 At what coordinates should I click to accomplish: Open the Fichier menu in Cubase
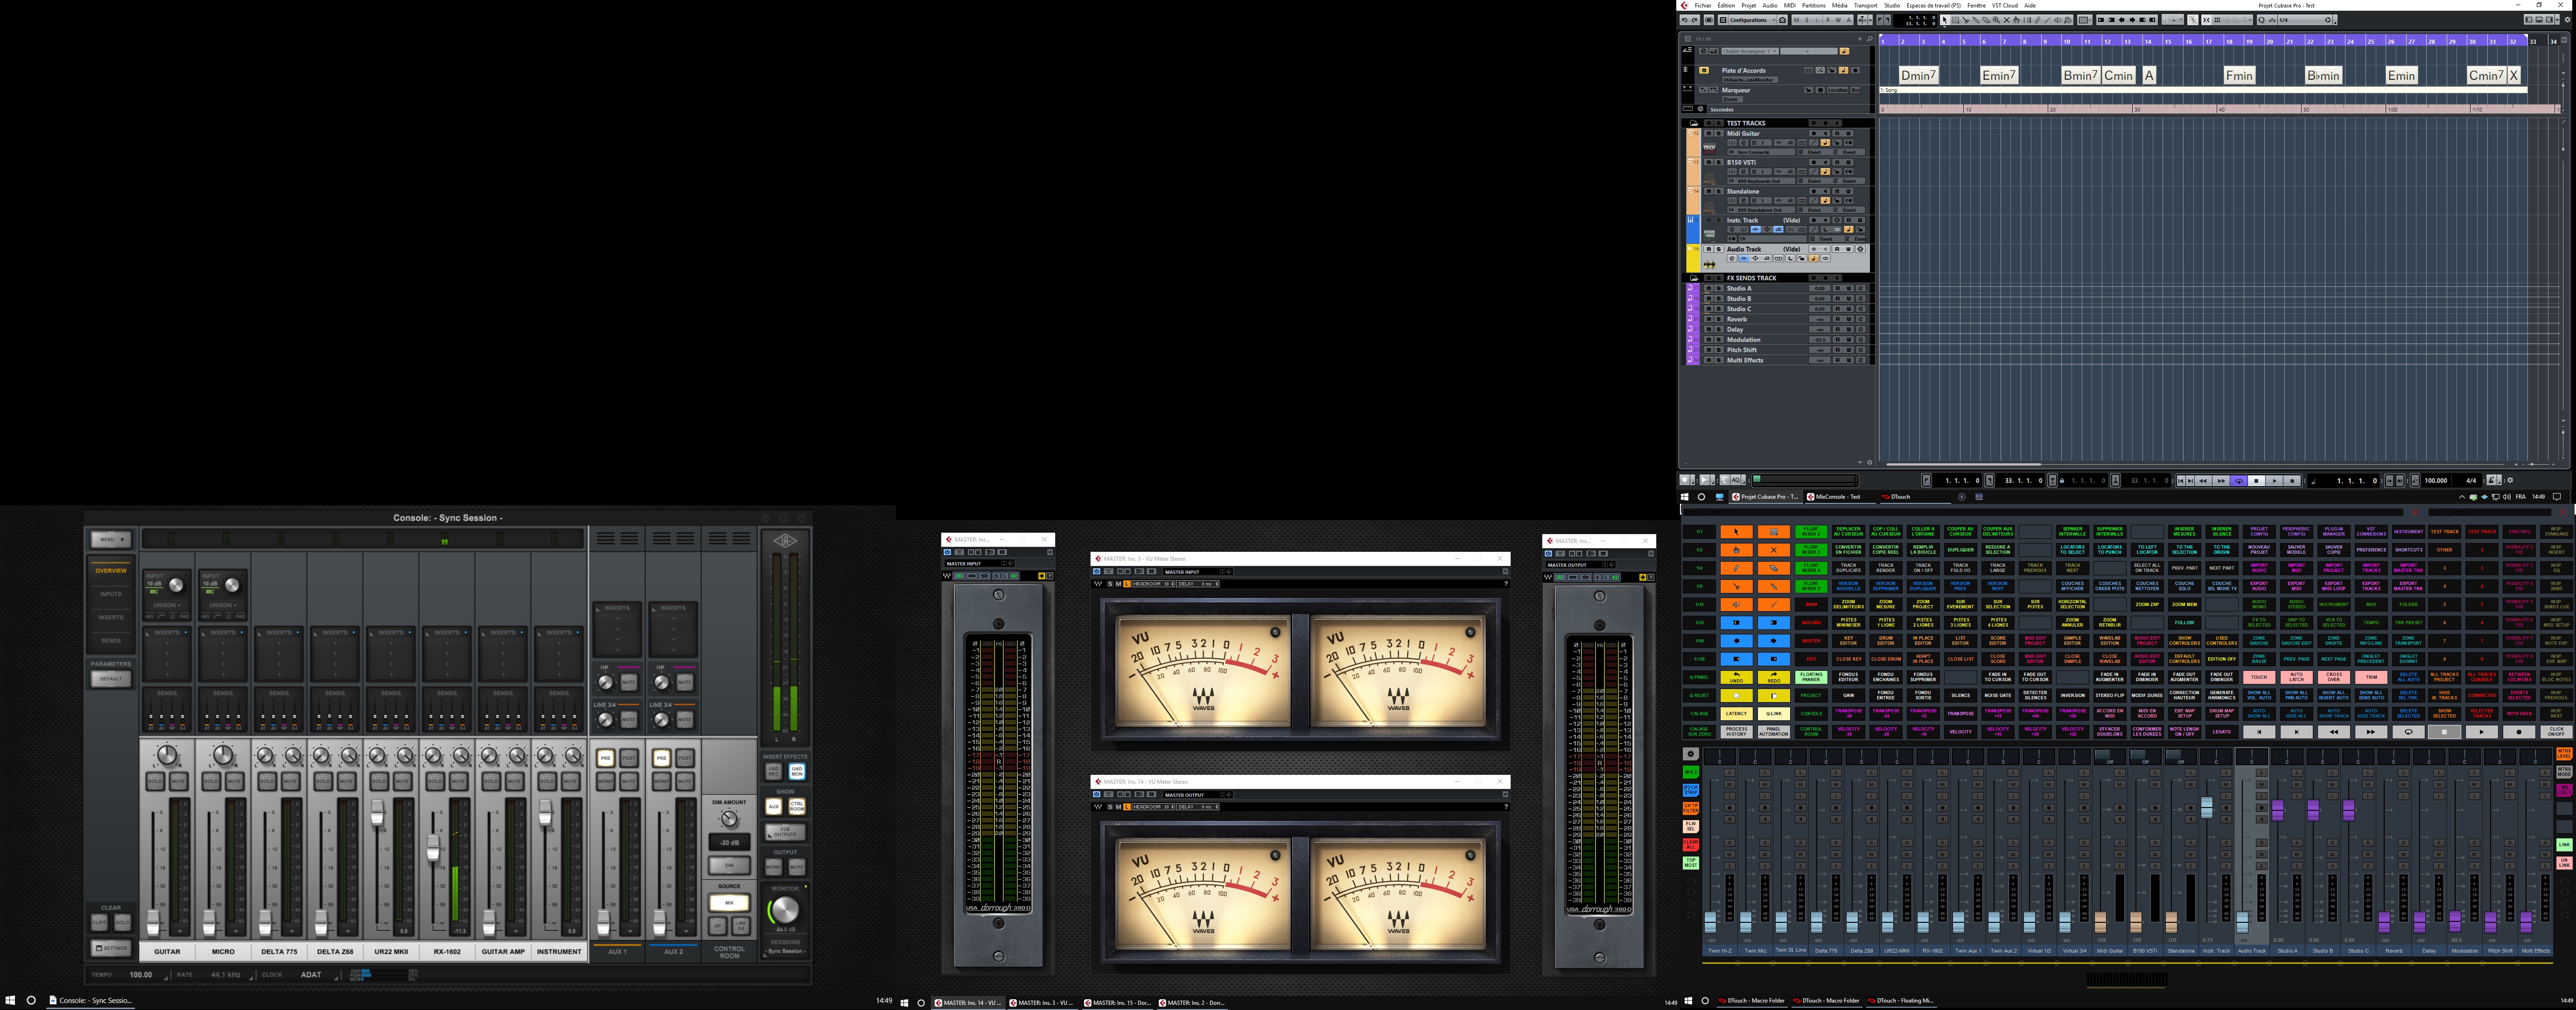pyautogui.click(x=1703, y=5)
